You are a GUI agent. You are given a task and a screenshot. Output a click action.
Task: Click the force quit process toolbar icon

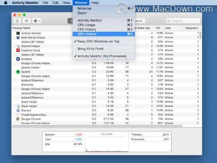point(17,21)
